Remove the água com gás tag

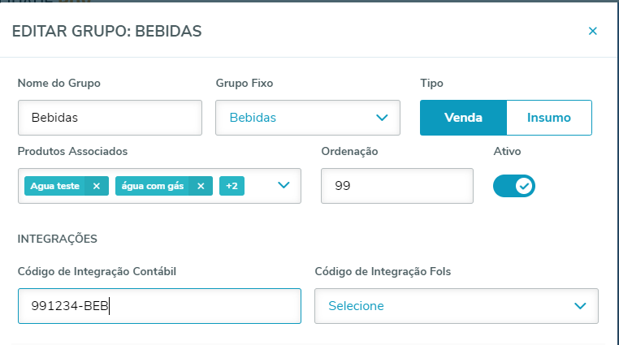click(x=200, y=186)
